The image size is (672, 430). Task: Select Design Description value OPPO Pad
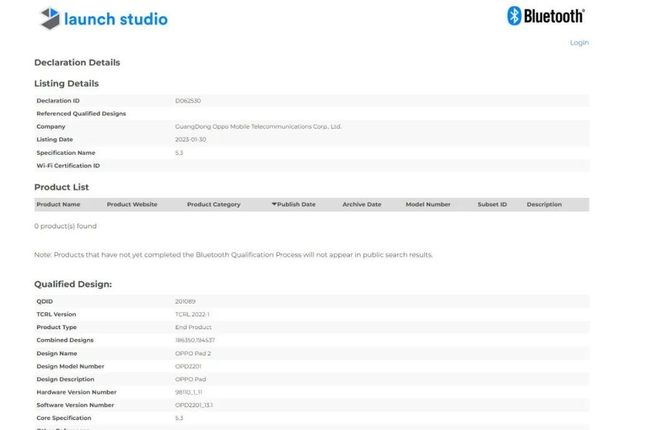tap(190, 379)
